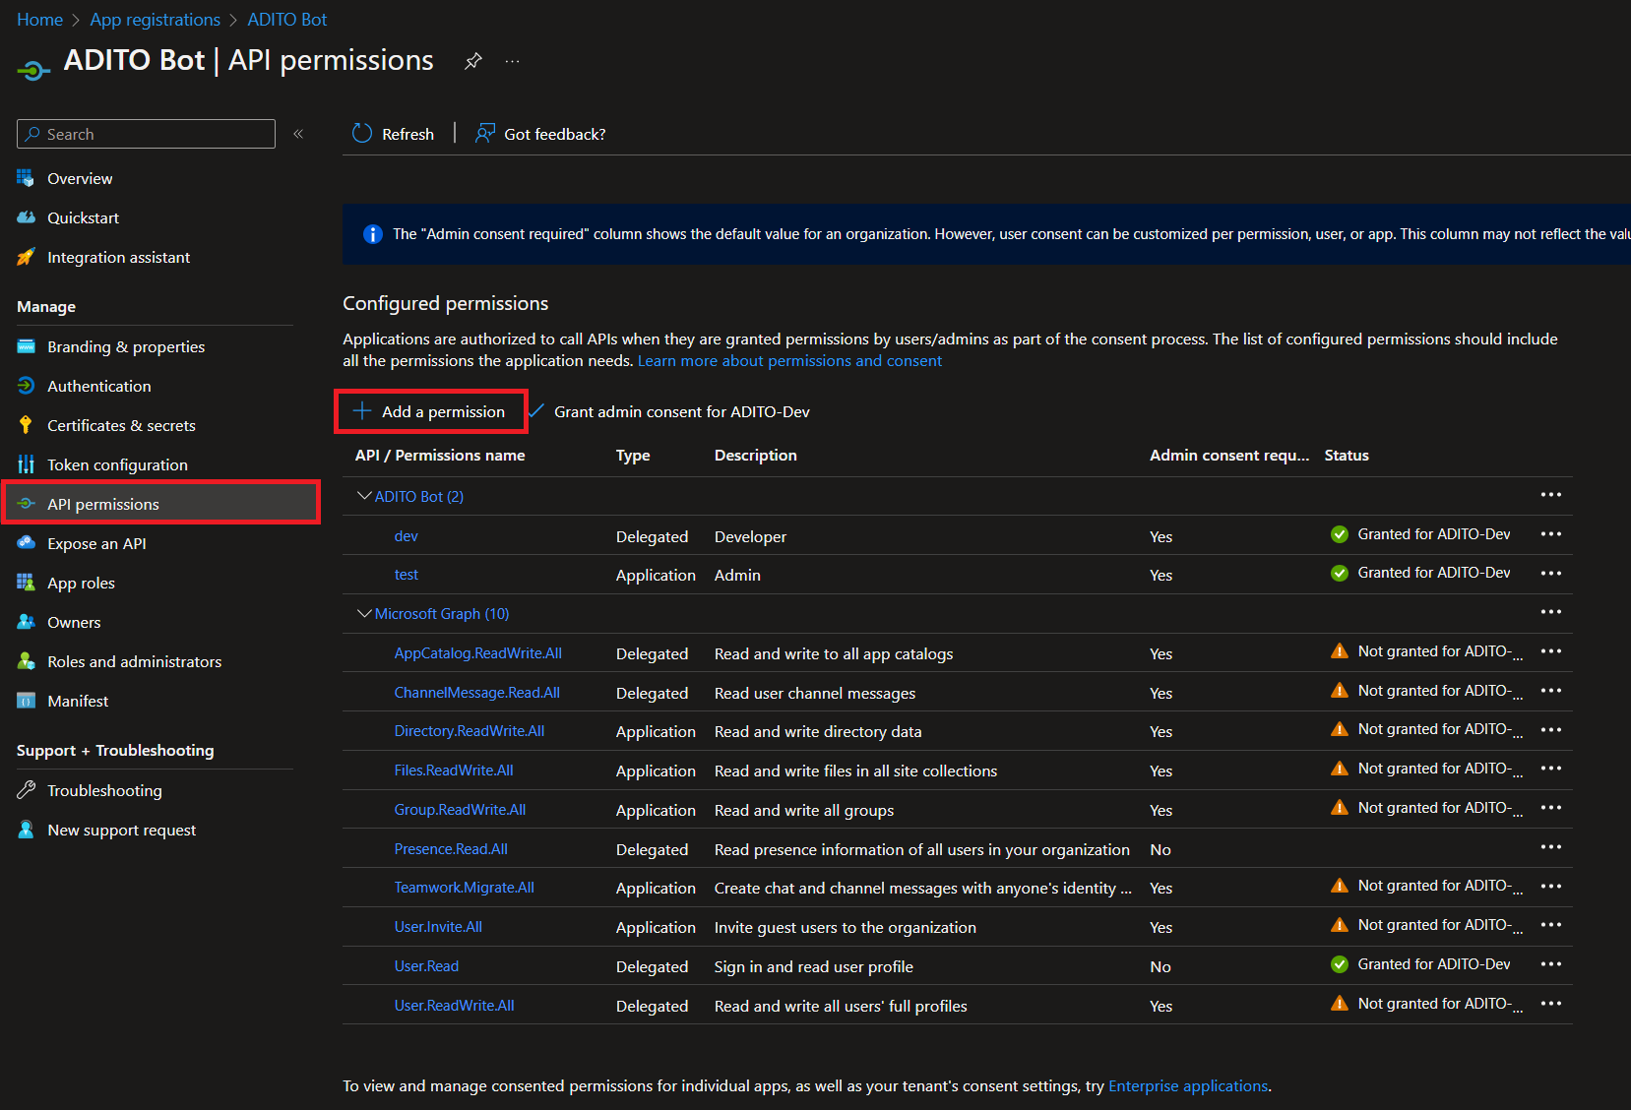Click Not granted status on User.Invite.All row
This screenshot has width=1631, height=1110.
coord(1440,925)
